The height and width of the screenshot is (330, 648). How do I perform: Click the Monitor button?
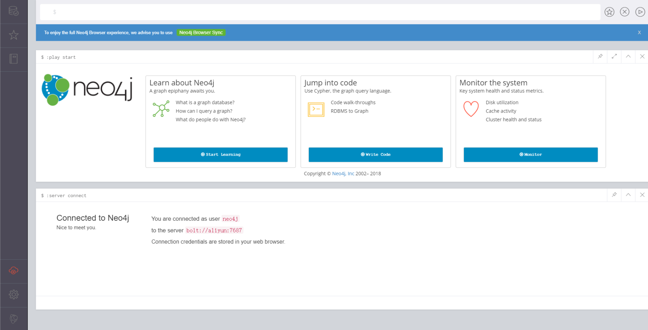click(x=530, y=154)
